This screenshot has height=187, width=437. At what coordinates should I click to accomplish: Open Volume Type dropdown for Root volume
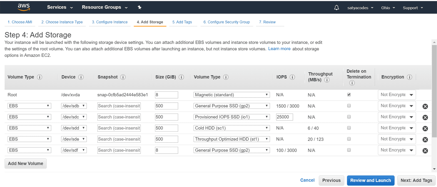[x=232, y=95]
